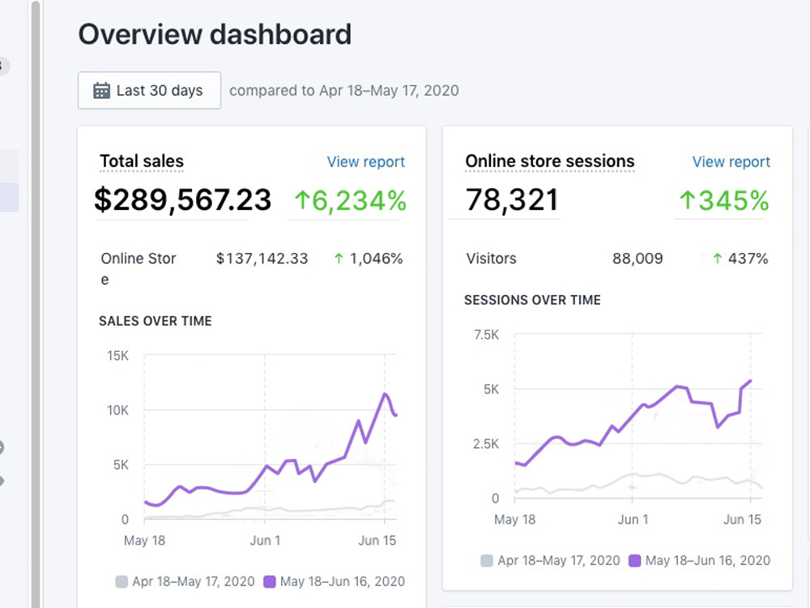
Task: Click the May 18 label on sales chart axis
Action: pyautogui.click(x=145, y=540)
